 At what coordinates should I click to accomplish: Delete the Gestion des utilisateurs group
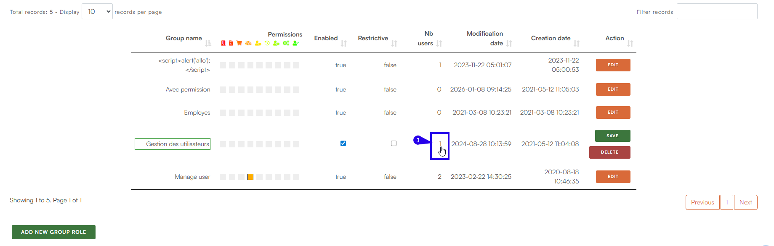[x=609, y=152]
